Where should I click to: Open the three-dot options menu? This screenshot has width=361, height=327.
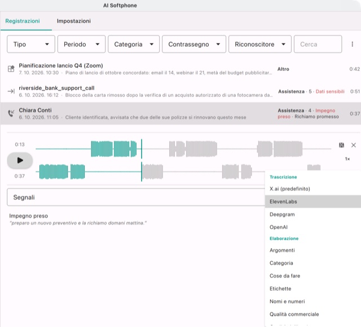pyautogui.click(x=352, y=44)
